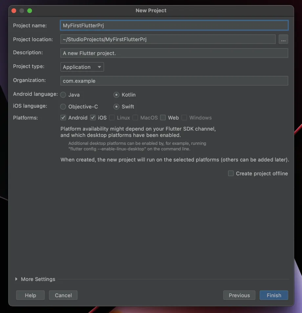Go back with the Previous button
The image size is (302, 313).
[239, 295]
